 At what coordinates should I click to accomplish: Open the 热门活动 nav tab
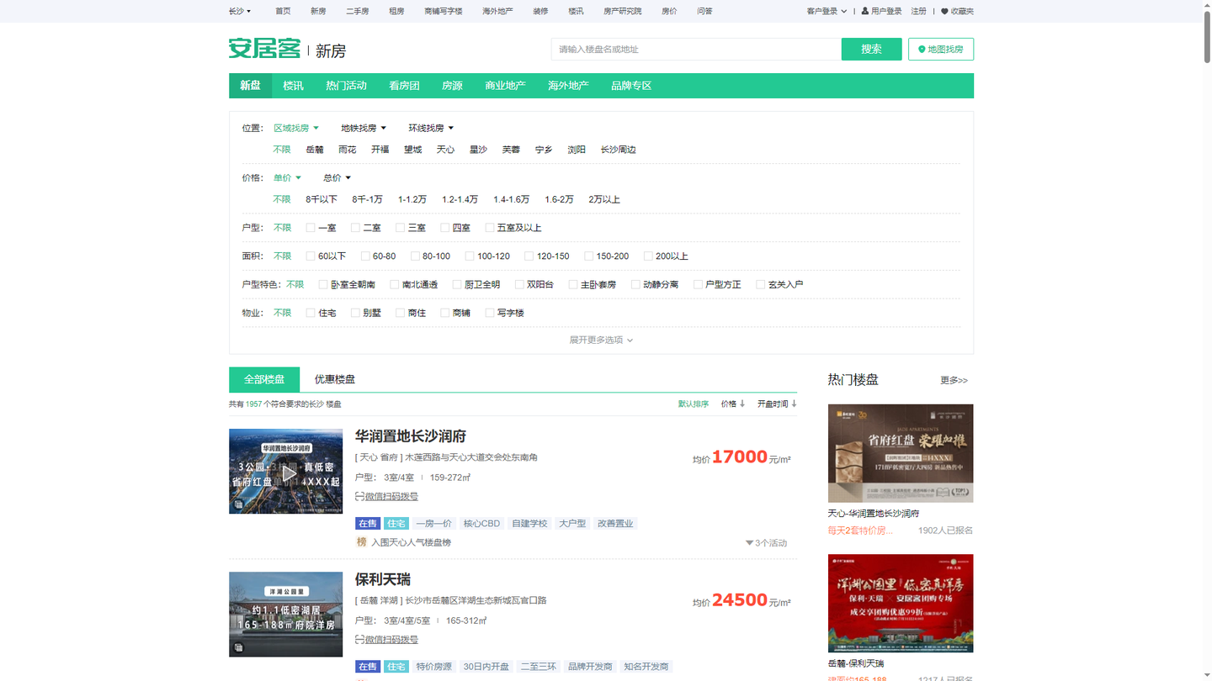pyautogui.click(x=346, y=86)
